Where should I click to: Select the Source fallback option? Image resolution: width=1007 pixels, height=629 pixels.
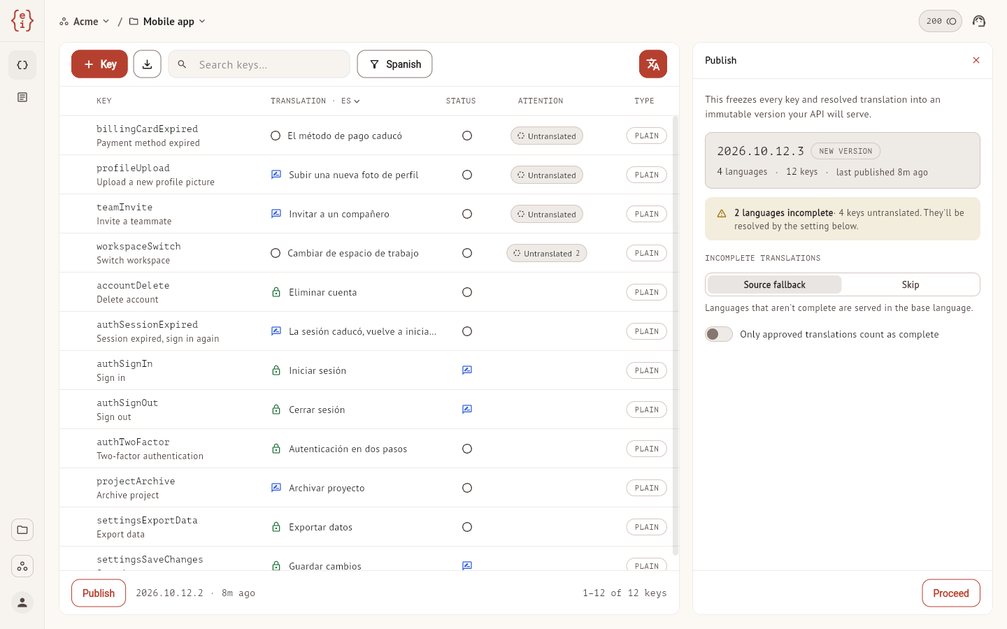774,284
